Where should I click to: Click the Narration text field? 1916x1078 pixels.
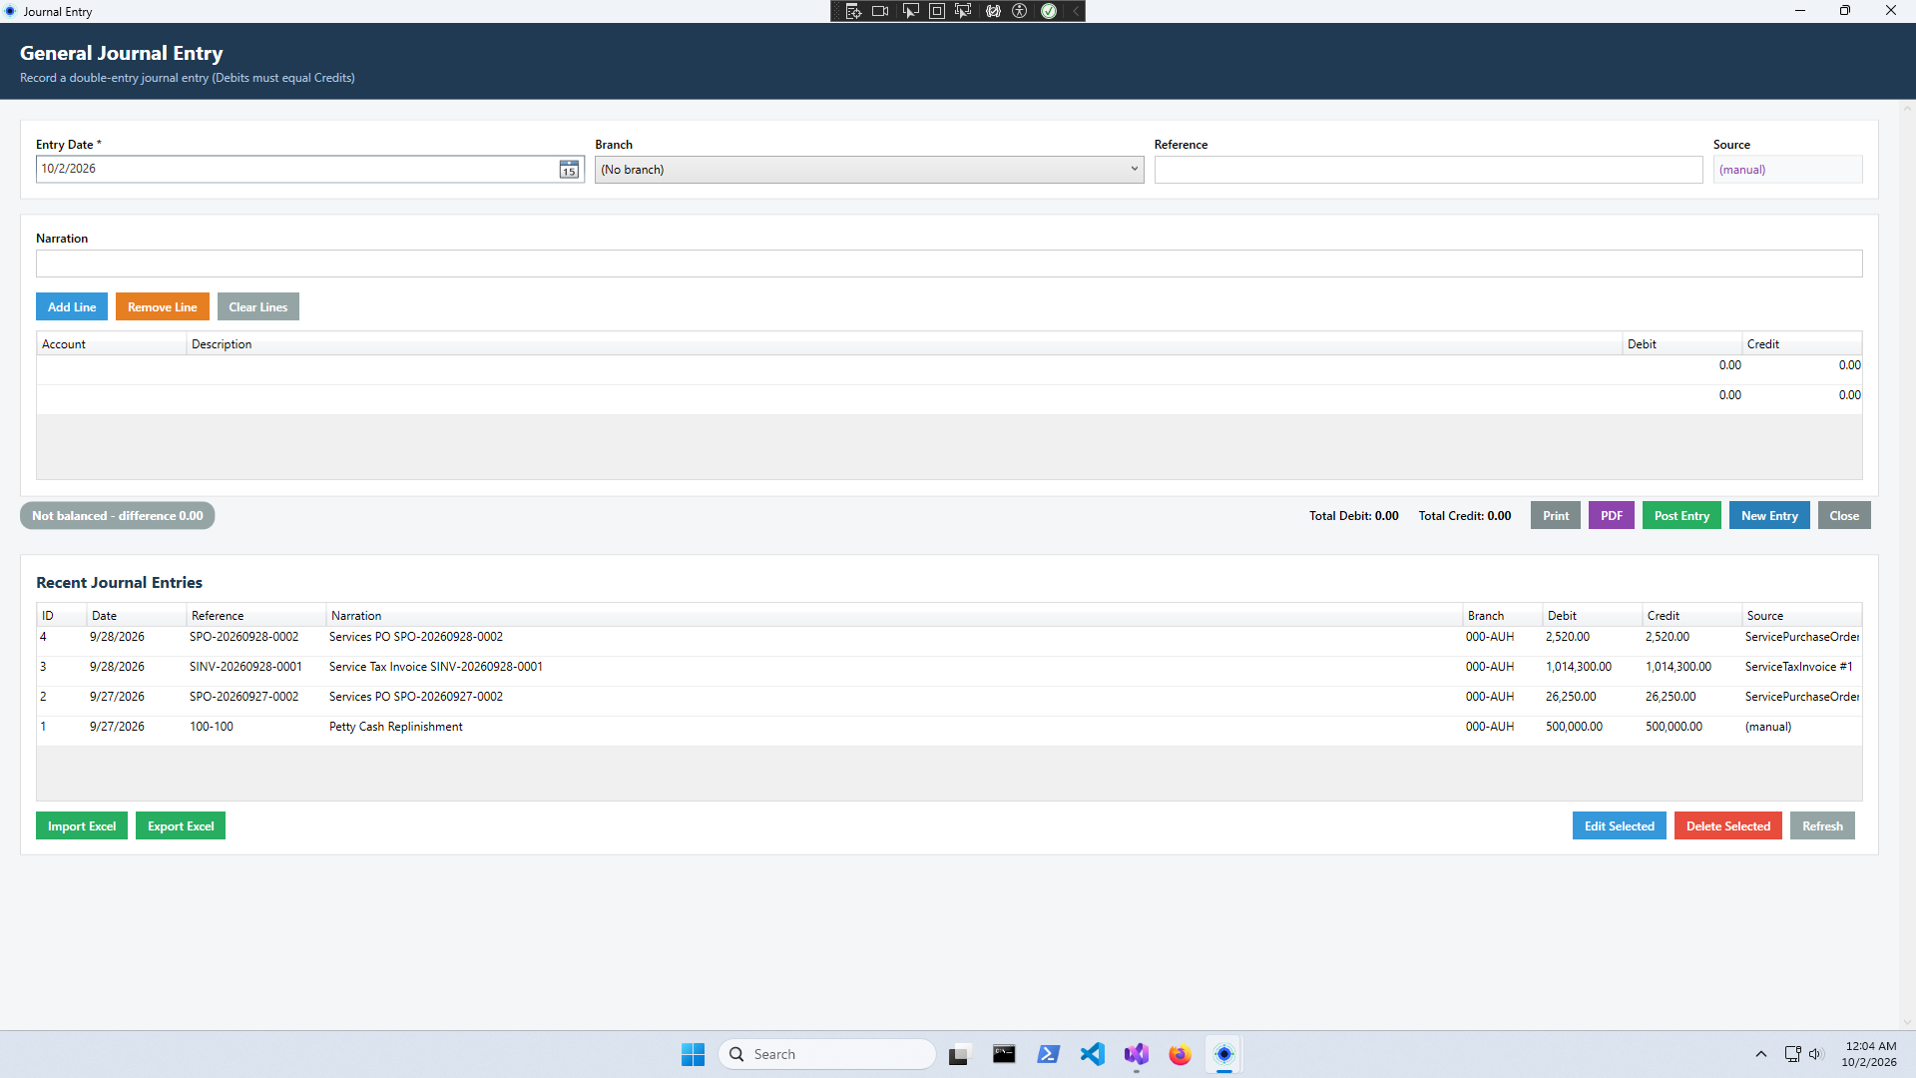tap(949, 264)
